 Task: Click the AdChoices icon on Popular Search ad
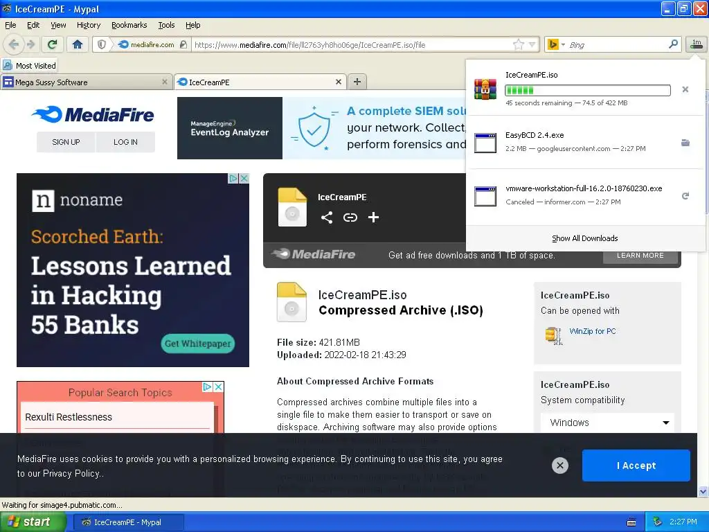pyautogui.click(x=207, y=387)
